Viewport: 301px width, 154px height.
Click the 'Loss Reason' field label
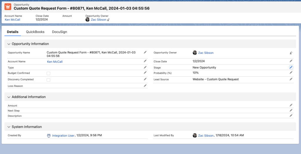click(x=15, y=86)
